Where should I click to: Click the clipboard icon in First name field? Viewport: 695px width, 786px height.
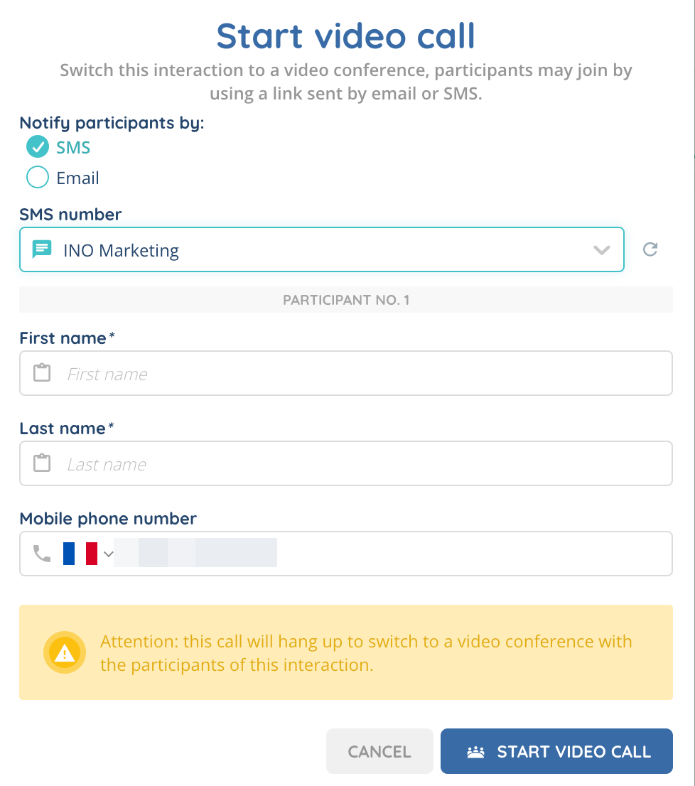pos(43,373)
